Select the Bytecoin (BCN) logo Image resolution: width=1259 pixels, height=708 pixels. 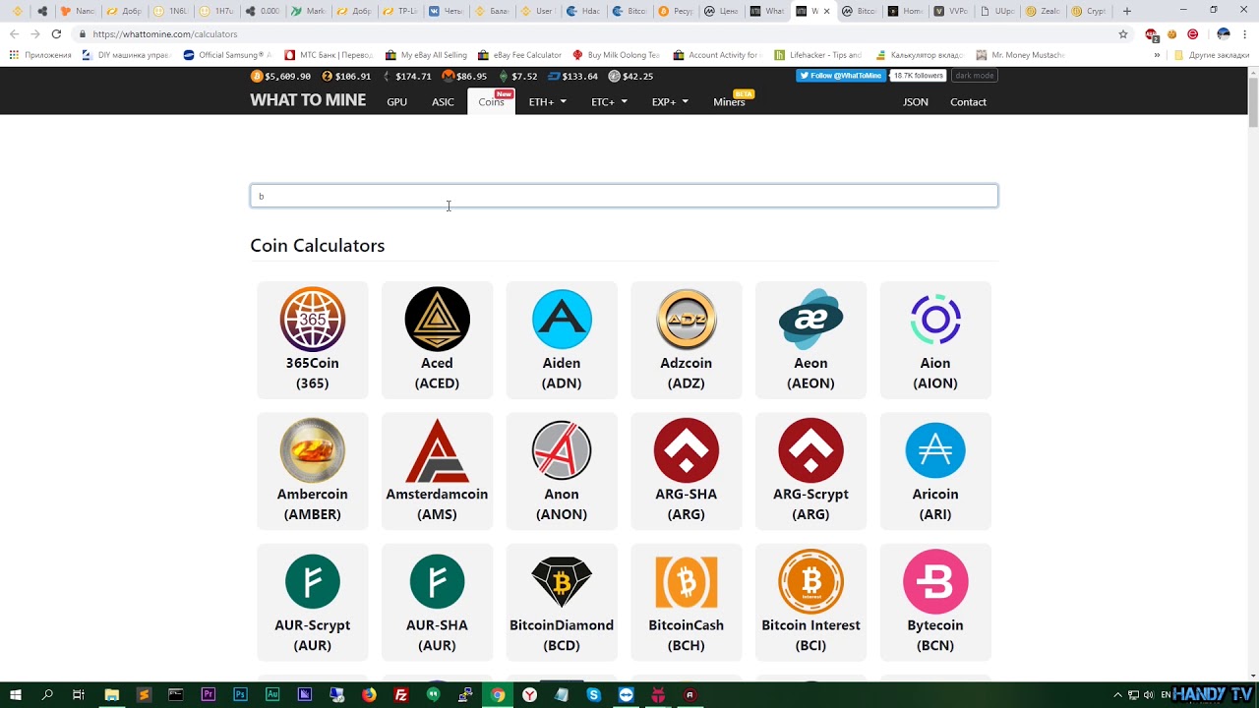935,581
